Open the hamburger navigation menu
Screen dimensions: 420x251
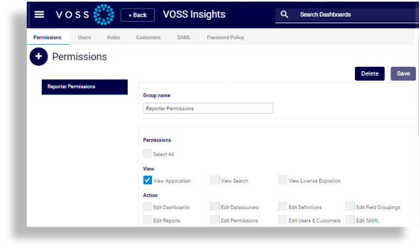point(39,14)
